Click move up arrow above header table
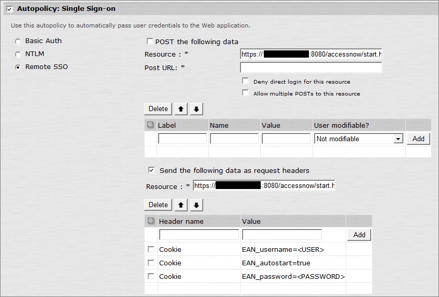 pyautogui.click(x=181, y=205)
